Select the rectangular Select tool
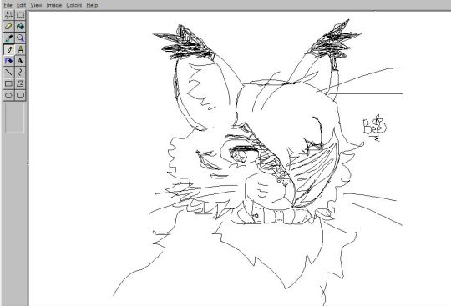 [20, 15]
